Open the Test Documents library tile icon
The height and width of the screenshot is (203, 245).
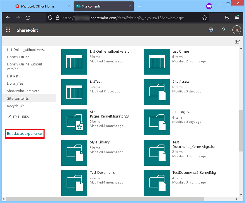coord(74,183)
